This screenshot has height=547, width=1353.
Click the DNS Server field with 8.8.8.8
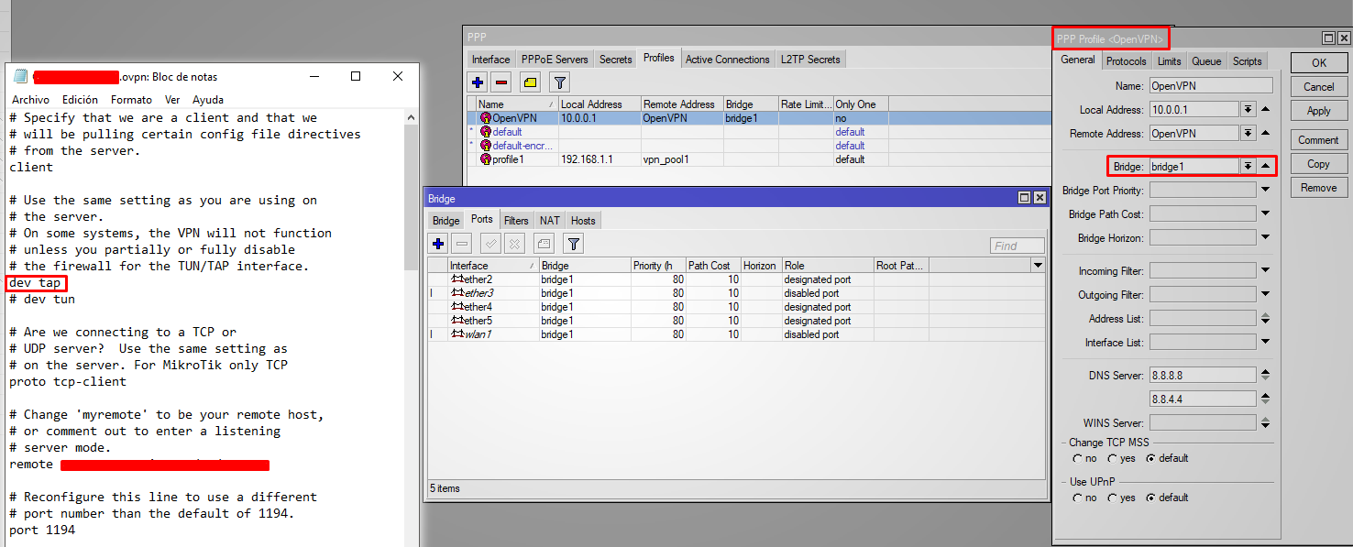coord(1203,375)
